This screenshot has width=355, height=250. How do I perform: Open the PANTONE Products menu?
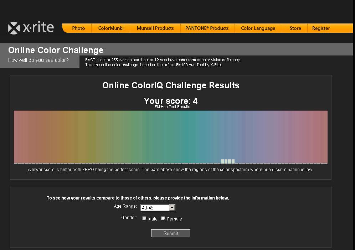[x=207, y=28]
